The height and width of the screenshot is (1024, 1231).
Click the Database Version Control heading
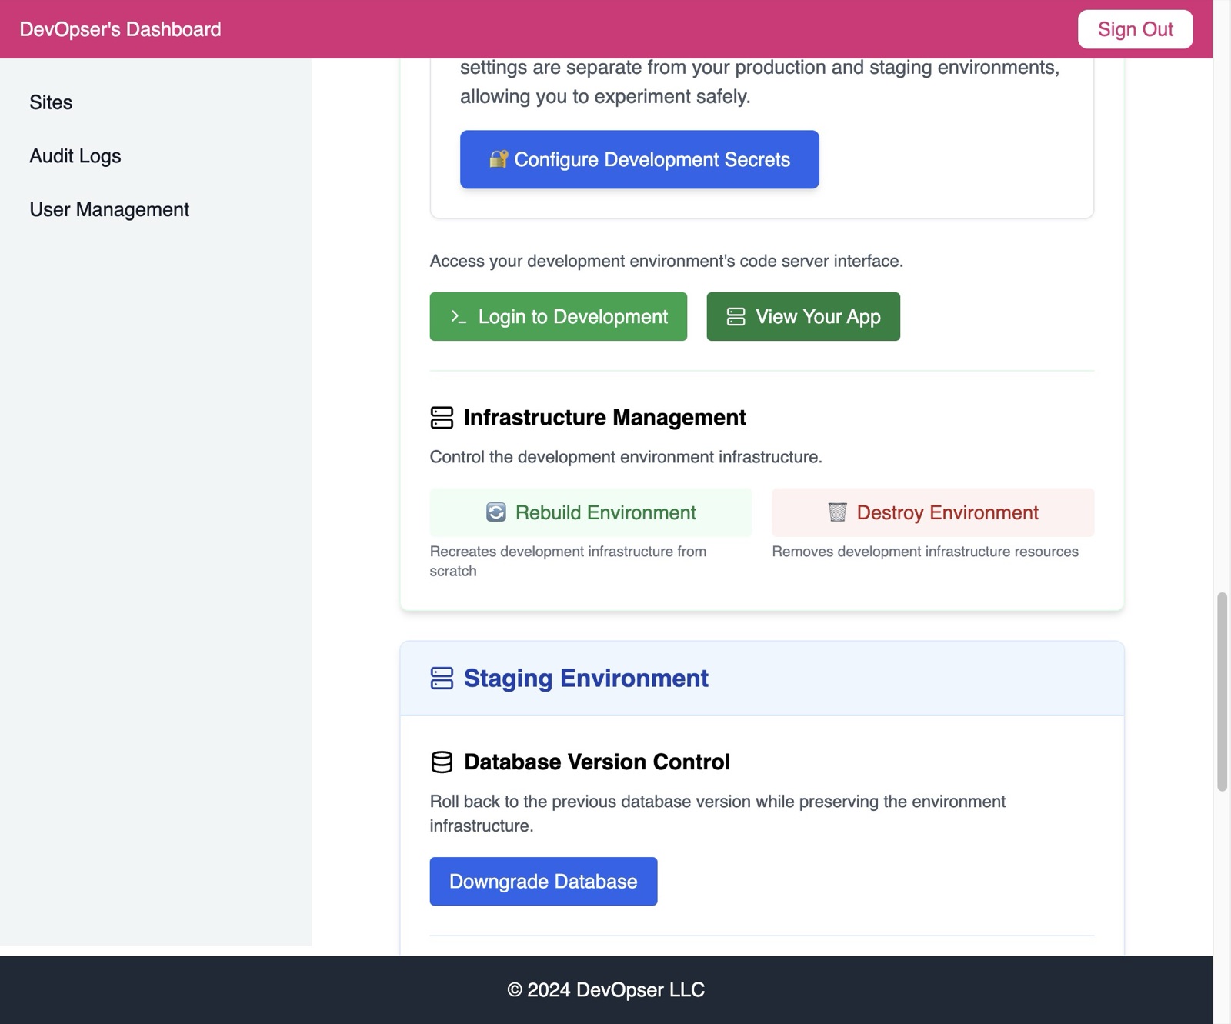597,762
